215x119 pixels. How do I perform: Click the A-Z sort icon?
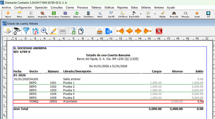tap(35, 31)
